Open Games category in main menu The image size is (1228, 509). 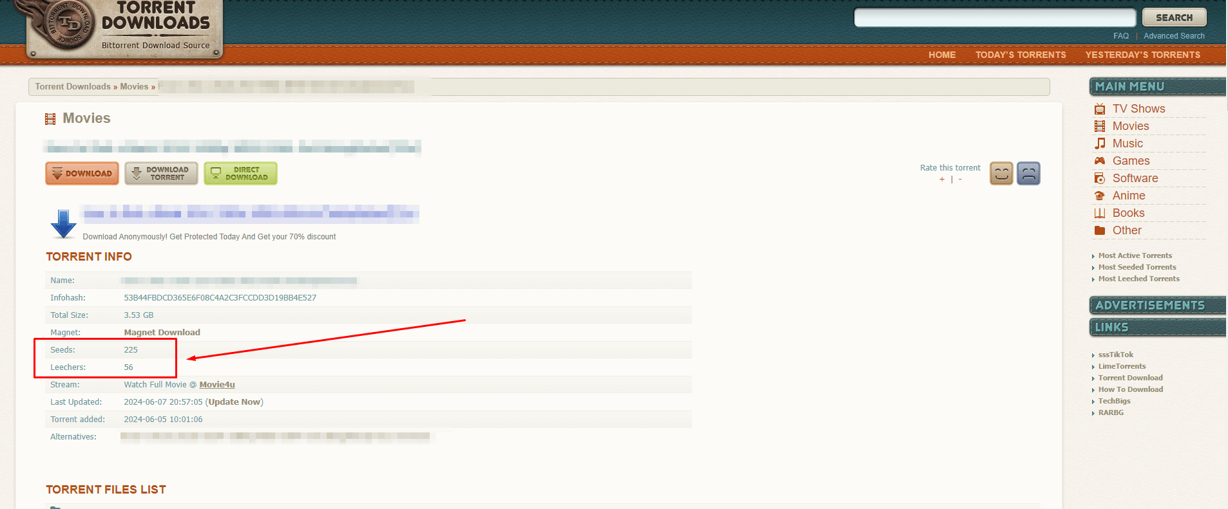(x=1131, y=161)
